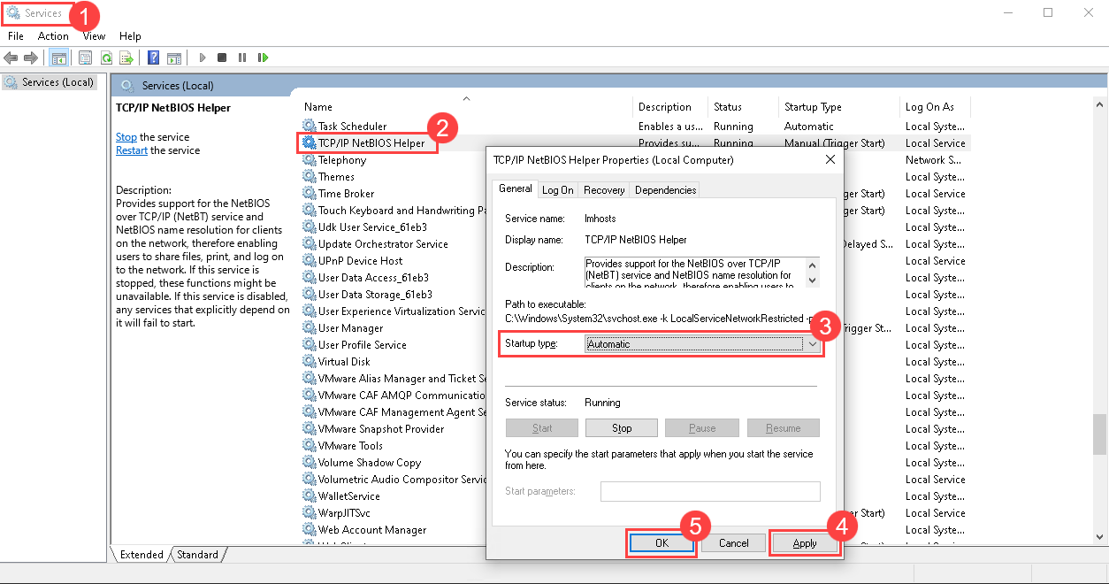Open the Startup type dropdown

pyautogui.click(x=812, y=343)
